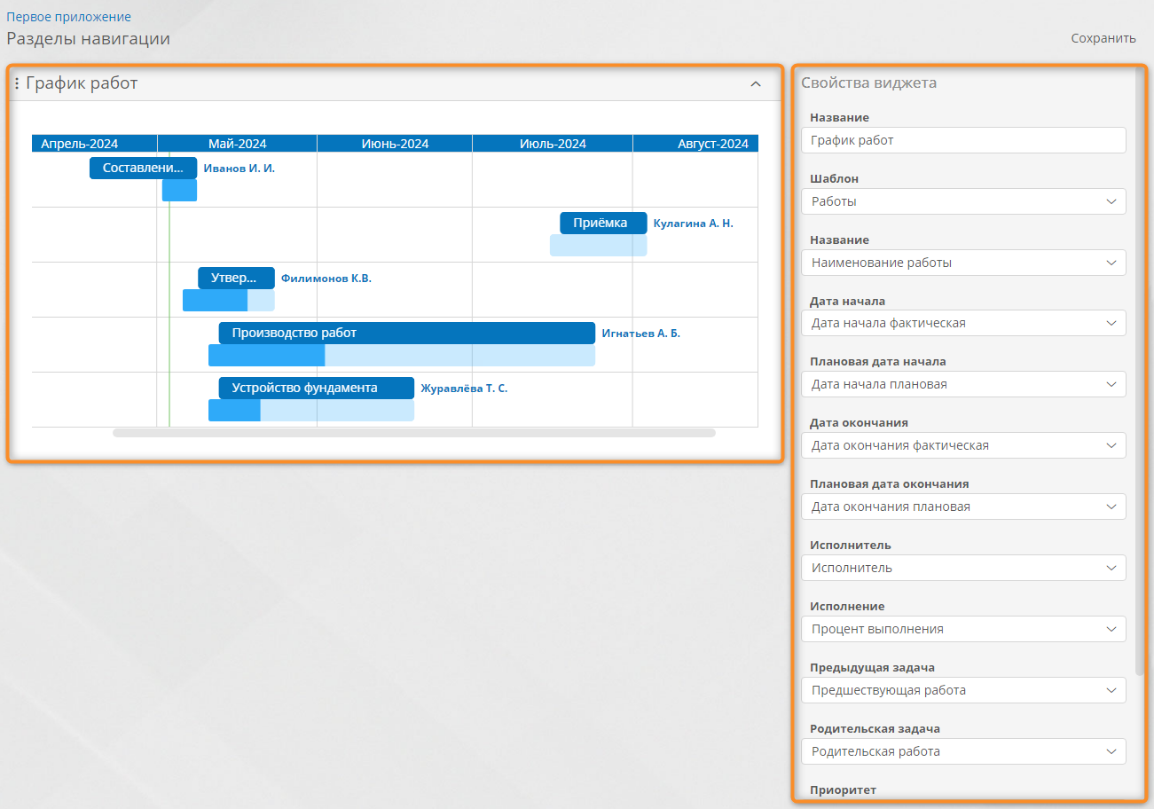Viewport: 1154px width, 809px height.
Task: Click the Gantt chart horizontal scrollbar
Action: tap(413, 434)
